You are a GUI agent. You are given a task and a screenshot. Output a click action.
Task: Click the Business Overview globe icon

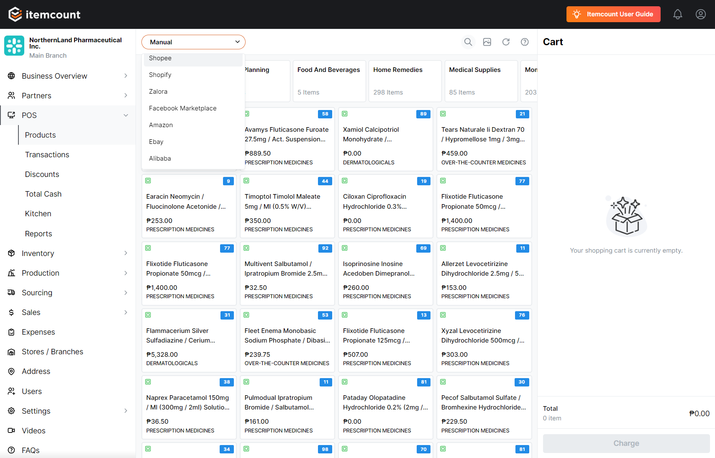11,76
